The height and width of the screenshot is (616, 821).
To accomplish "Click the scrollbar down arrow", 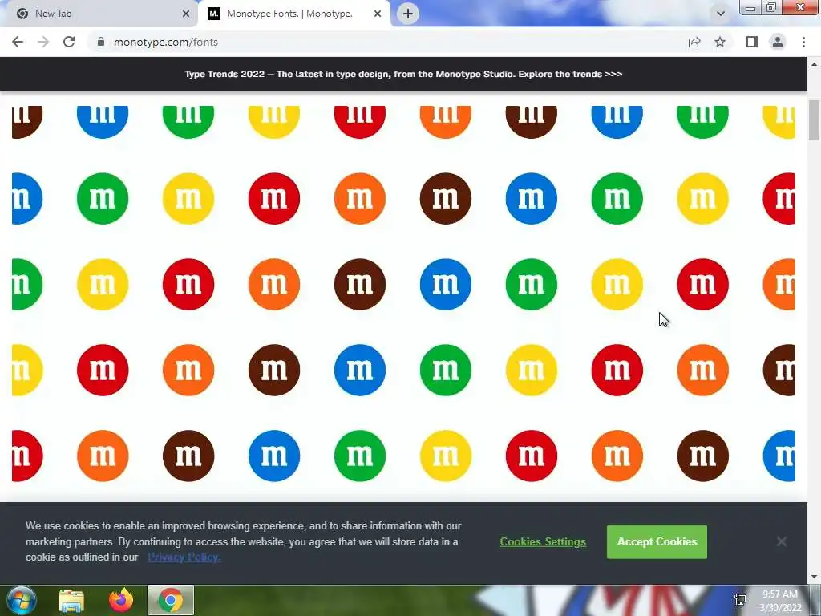I will 814,577.
